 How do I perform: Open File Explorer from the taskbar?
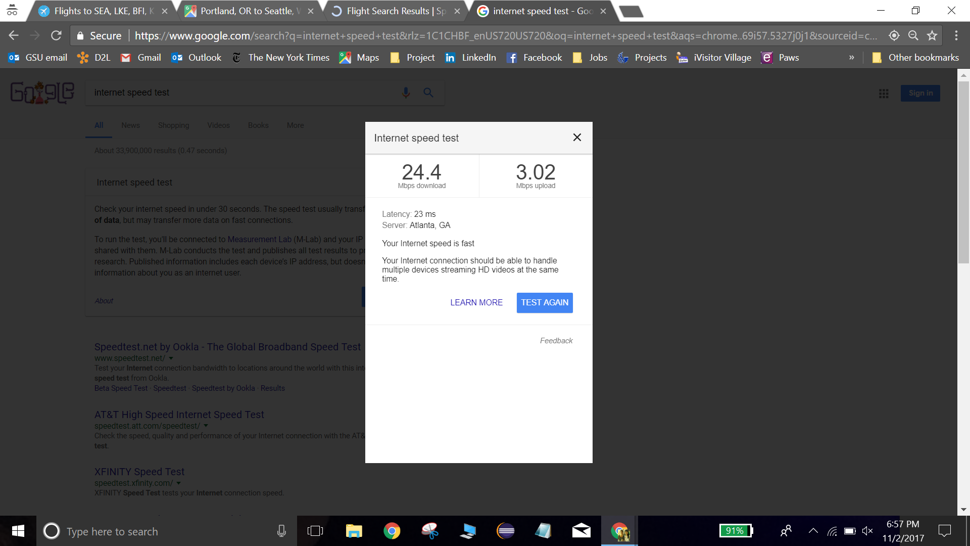tap(354, 531)
